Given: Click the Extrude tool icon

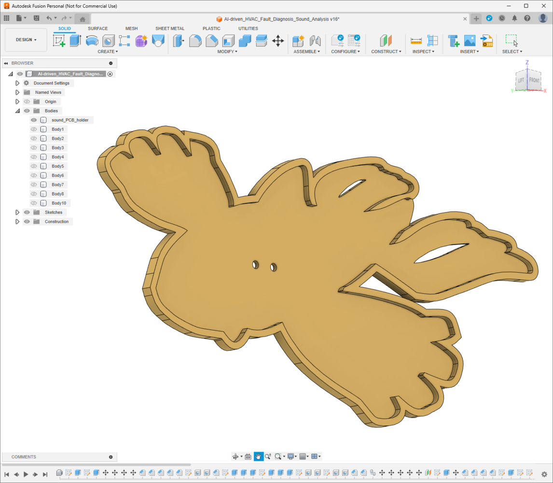Looking at the screenshot, I should (75, 41).
